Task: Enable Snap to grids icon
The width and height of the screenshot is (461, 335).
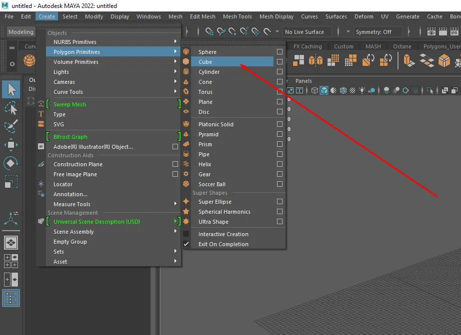Action: (x=209, y=31)
